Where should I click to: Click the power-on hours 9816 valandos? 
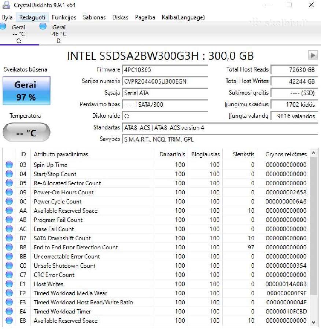click(294, 116)
